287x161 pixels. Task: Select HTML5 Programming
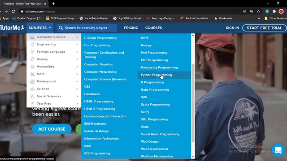tap(100, 109)
